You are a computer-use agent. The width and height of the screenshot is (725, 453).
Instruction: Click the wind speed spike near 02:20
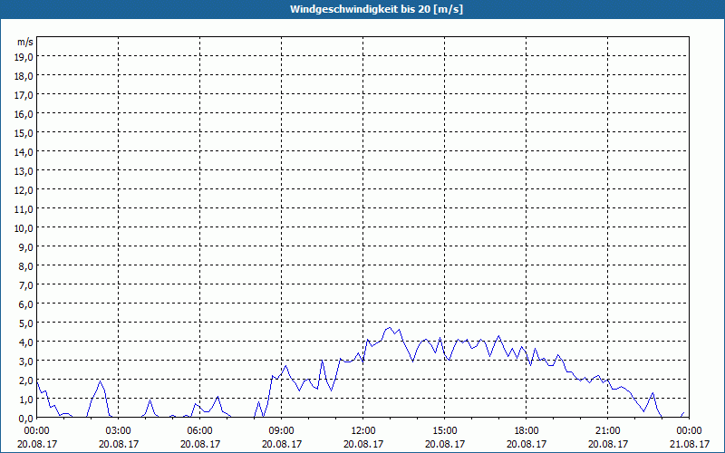click(100, 381)
